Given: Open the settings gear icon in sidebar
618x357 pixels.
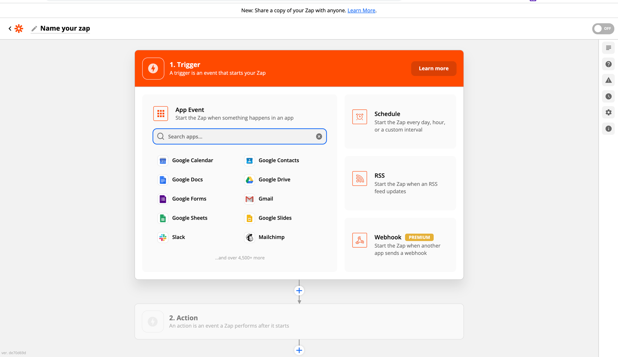Looking at the screenshot, I should (x=608, y=112).
